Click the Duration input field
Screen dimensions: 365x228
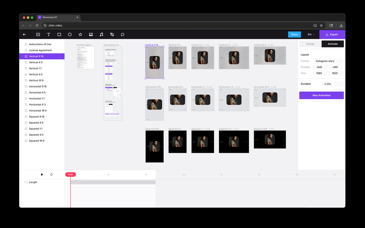(x=332, y=84)
